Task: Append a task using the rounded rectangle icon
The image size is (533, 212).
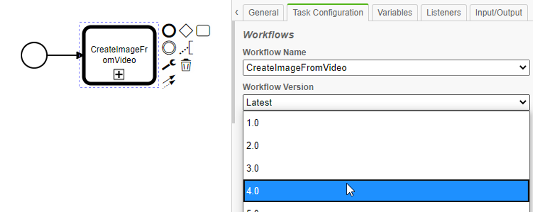Action: [203, 31]
